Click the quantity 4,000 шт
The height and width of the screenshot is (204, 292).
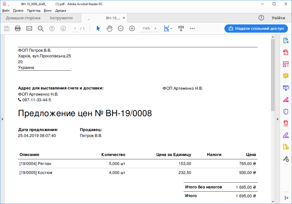pyautogui.click(x=117, y=173)
